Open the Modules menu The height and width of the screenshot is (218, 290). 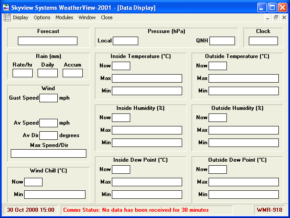coord(64,17)
